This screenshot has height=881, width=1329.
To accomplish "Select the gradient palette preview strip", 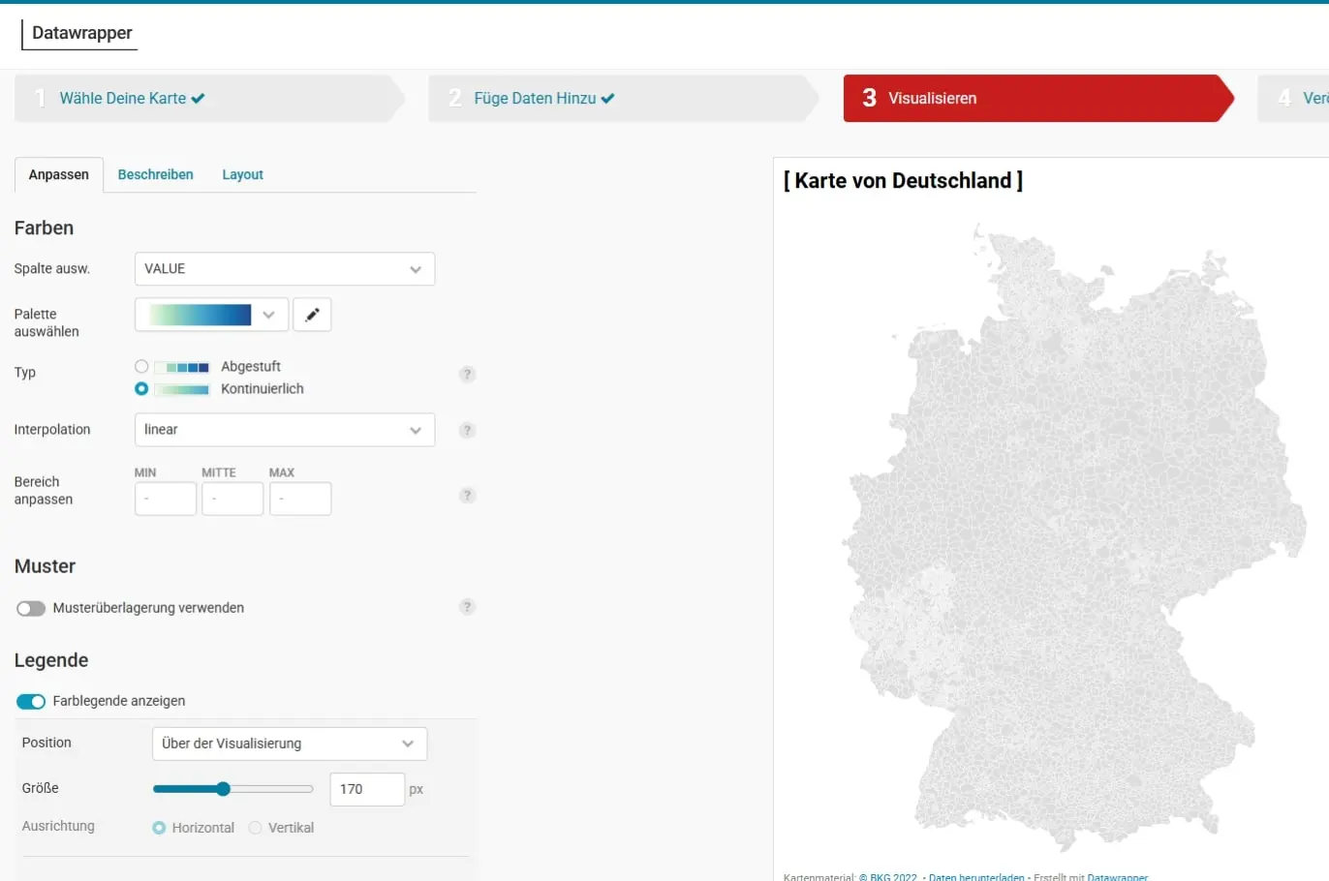I will [201, 315].
